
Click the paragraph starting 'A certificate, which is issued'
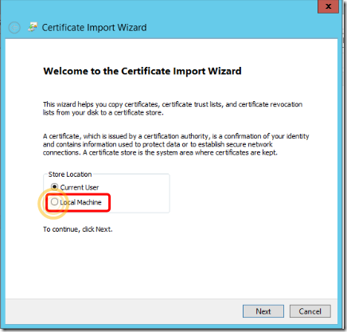point(176,144)
